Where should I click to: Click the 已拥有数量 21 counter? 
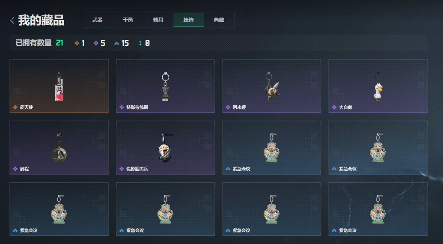[39, 43]
